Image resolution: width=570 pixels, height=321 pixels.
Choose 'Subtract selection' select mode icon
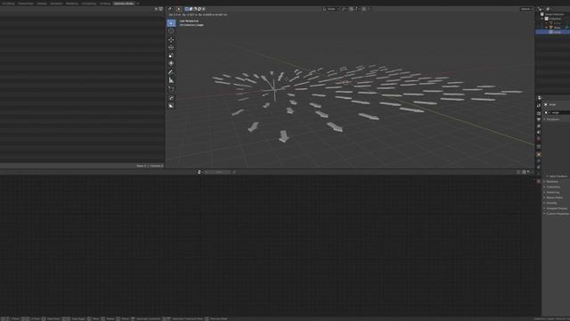point(195,9)
